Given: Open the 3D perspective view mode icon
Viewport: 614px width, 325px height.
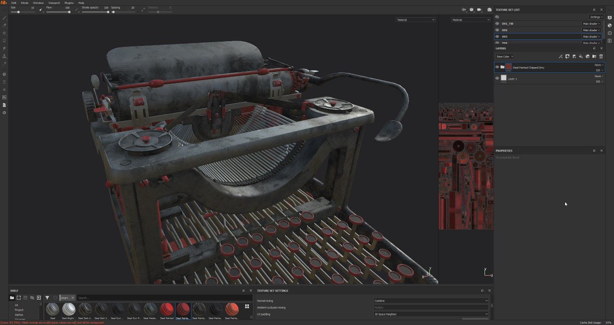Looking at the screenshot, I should [x=472, y=10].
